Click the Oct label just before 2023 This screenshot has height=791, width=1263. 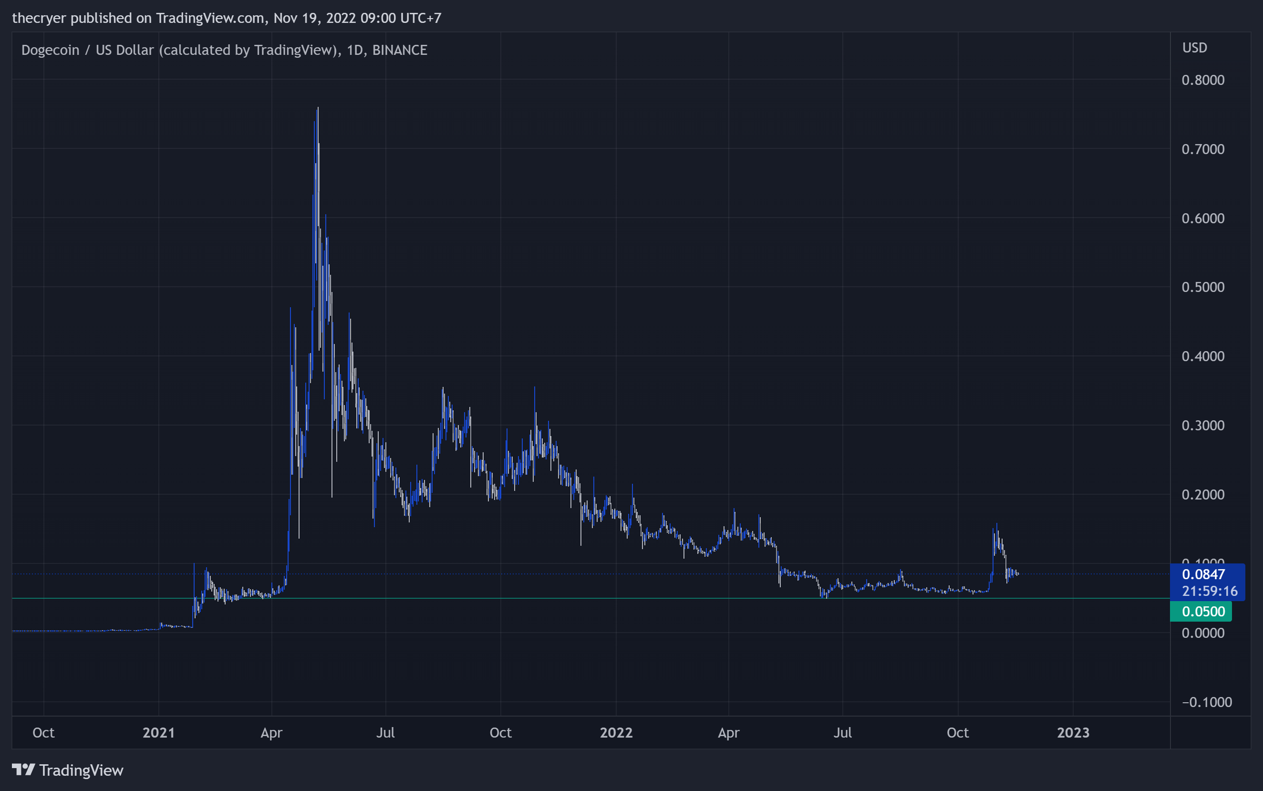(958, 732)
